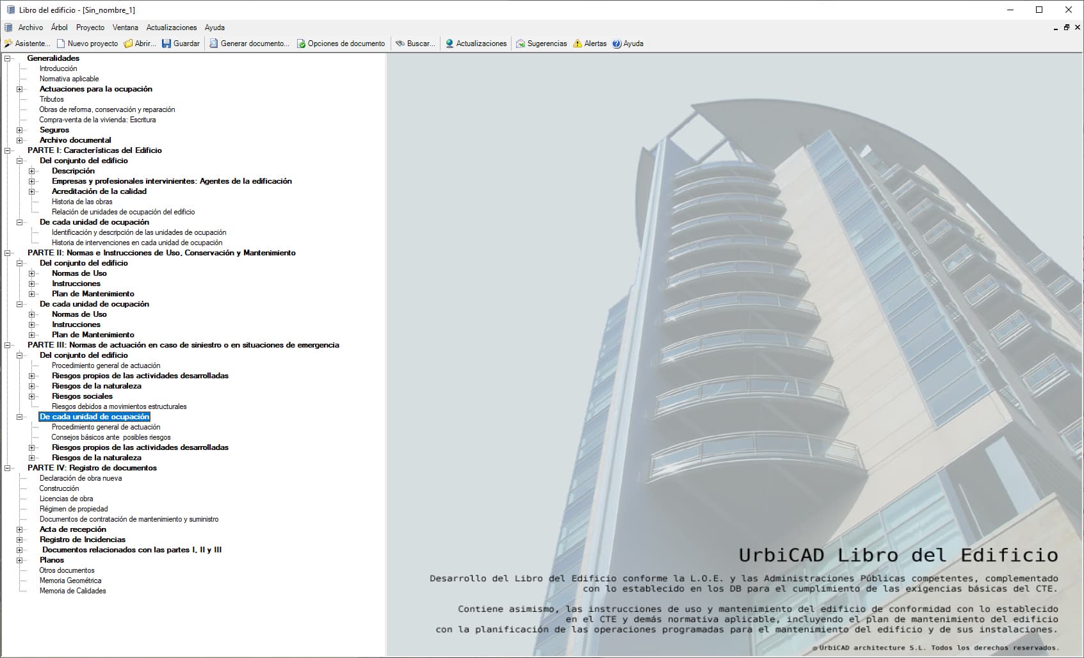The width and height of the screenshot is (1084, 658).
Task: Collapse PARTE I: Características del Edificio
Action: point(8,150)
